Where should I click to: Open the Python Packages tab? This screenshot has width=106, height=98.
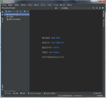tap(34, 93)
